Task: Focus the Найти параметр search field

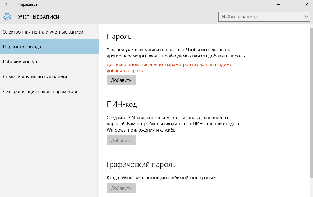Action: click(261, 17)
